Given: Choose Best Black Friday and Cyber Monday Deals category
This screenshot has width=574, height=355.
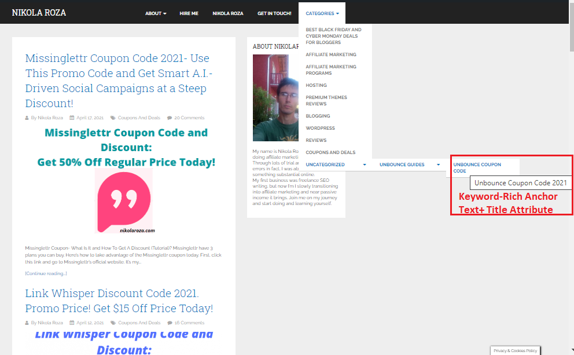Looking at the screenshot, I should [333, 36].
